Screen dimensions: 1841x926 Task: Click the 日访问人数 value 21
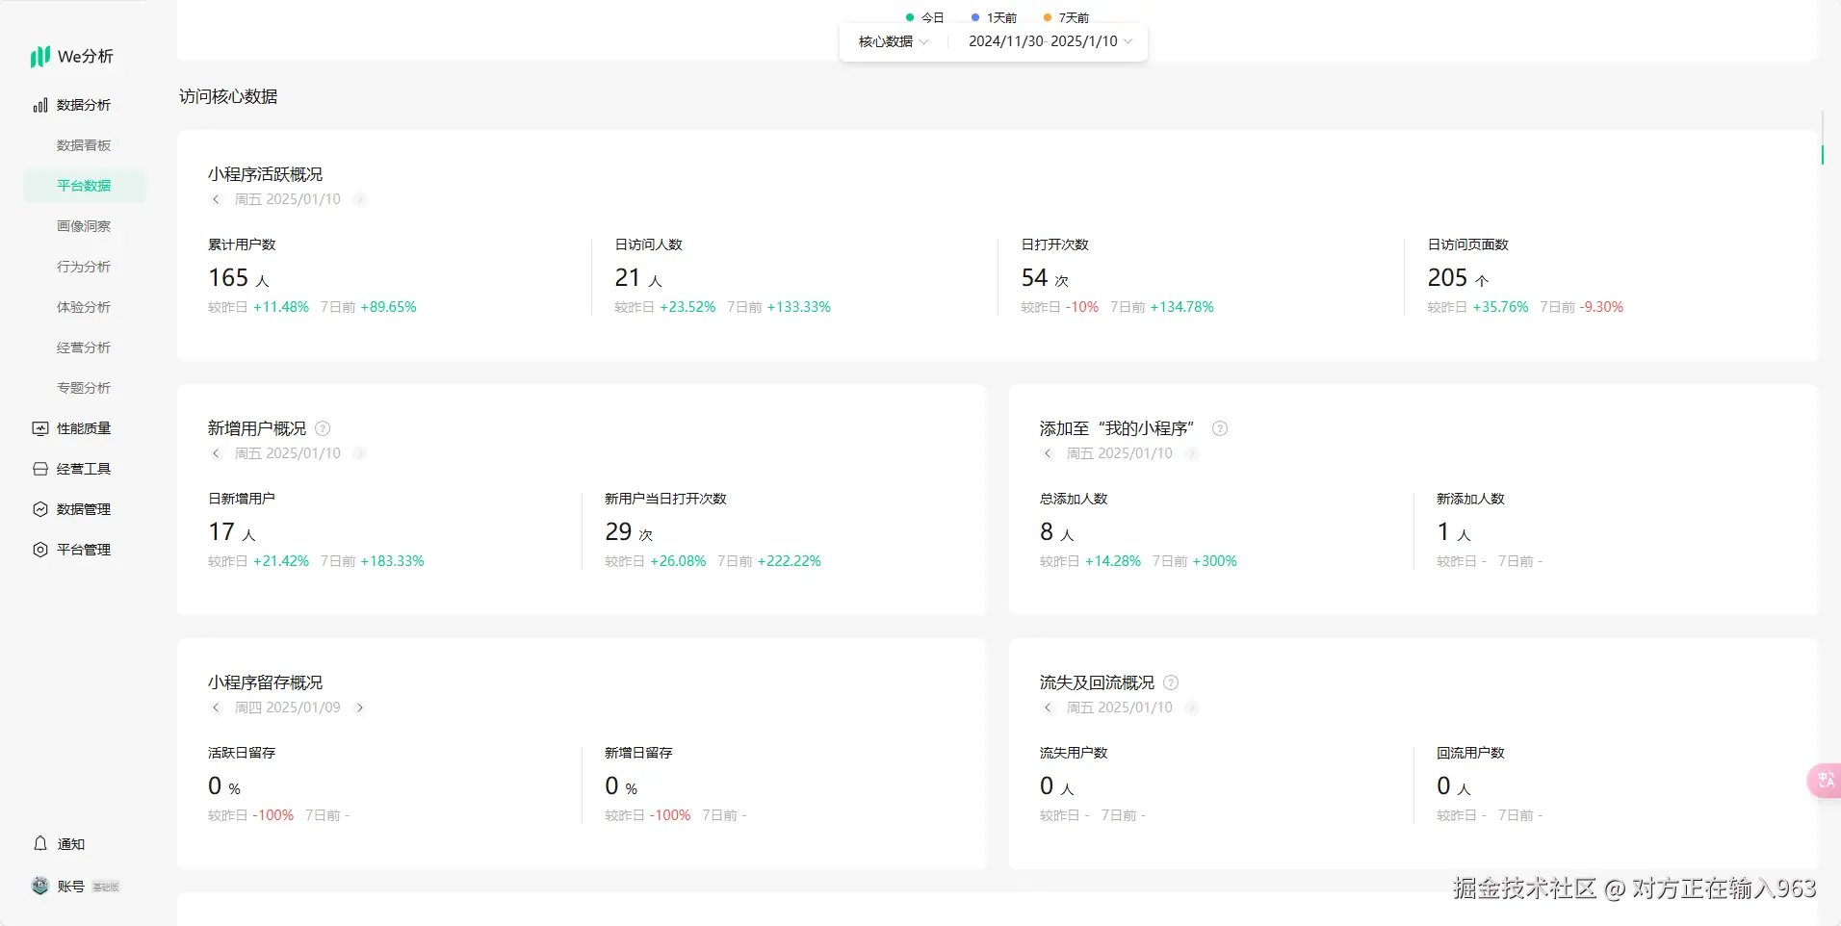[x=628, y=278]
